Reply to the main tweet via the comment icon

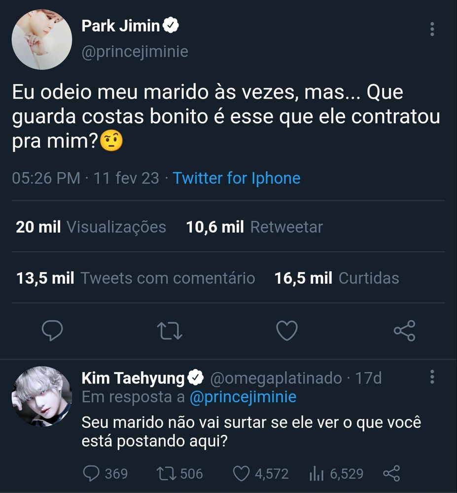[52, 330]
